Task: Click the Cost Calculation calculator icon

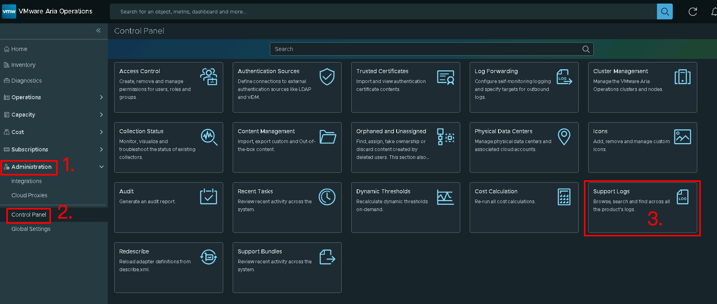Action: point(564,197)
